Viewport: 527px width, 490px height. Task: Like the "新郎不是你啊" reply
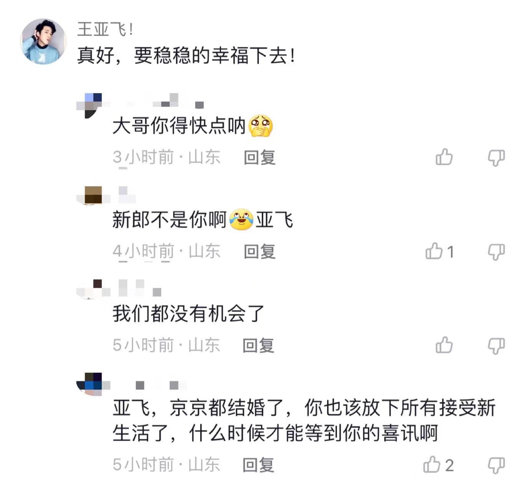click(x=434, y=251)
